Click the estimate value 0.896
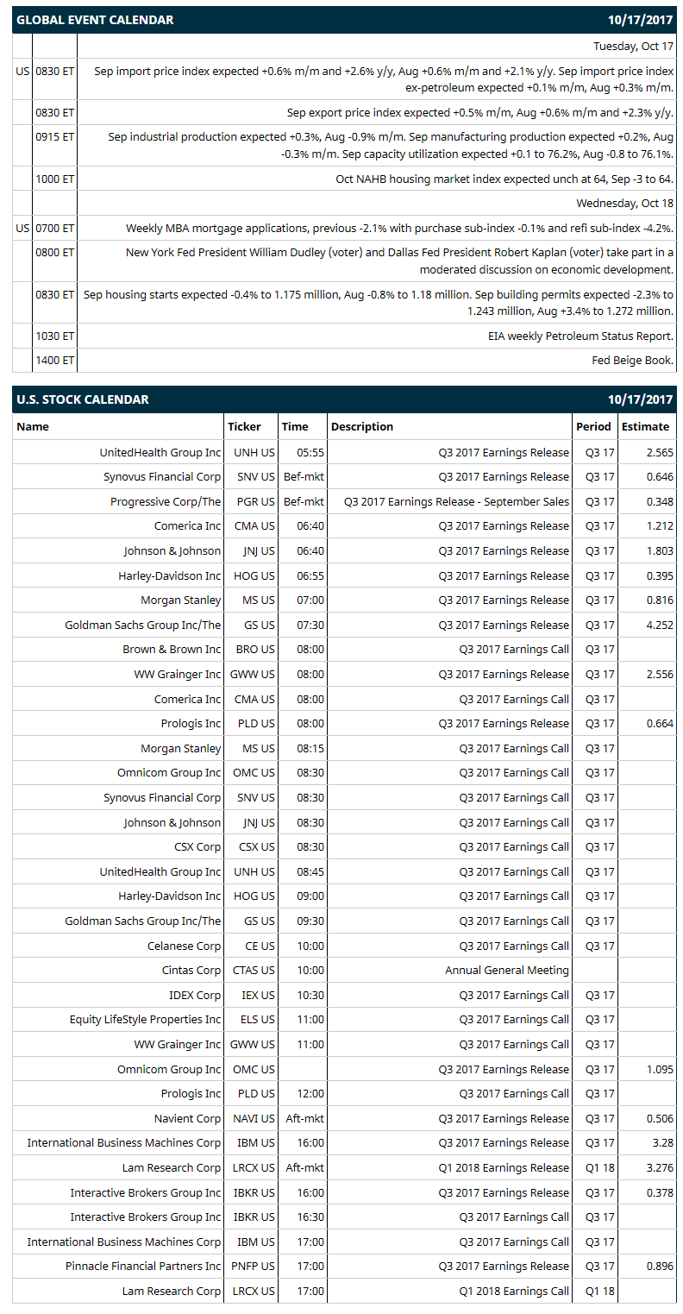This screenshot has width=683, height=1314. pyautogui.click(x=660, y=1266)
